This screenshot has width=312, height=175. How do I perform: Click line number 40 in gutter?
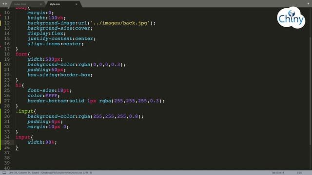coord(7,168)
